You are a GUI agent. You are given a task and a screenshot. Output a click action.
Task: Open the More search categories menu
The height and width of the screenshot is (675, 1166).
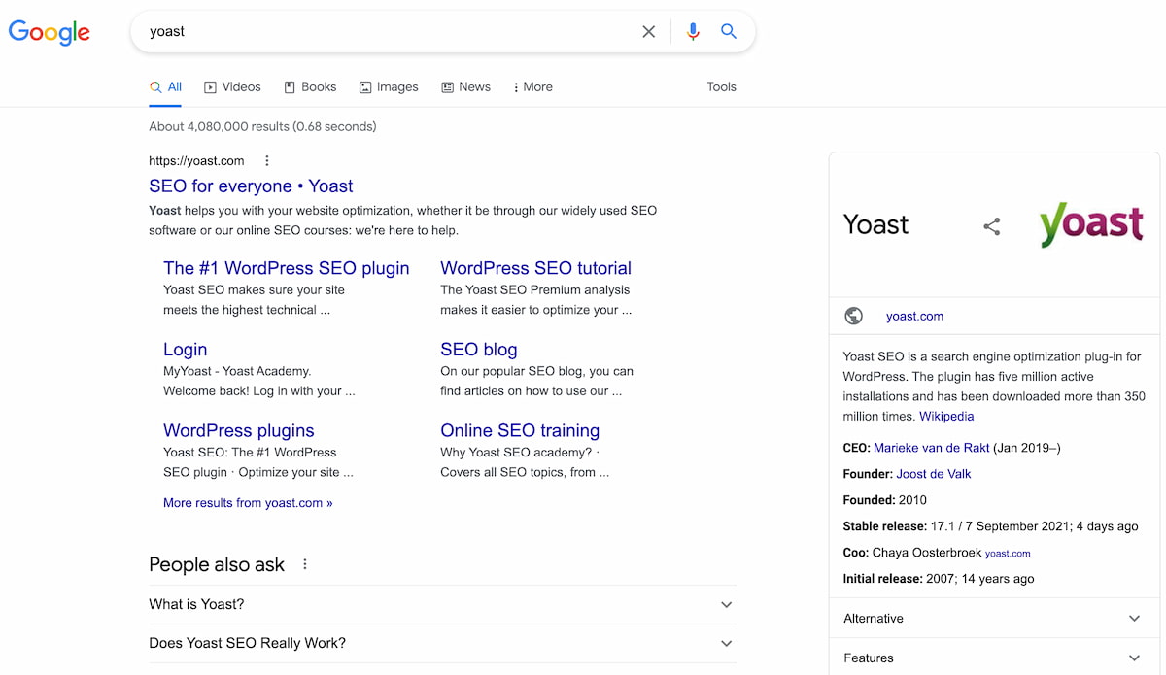pyautogui.click(x=532, y=87)
